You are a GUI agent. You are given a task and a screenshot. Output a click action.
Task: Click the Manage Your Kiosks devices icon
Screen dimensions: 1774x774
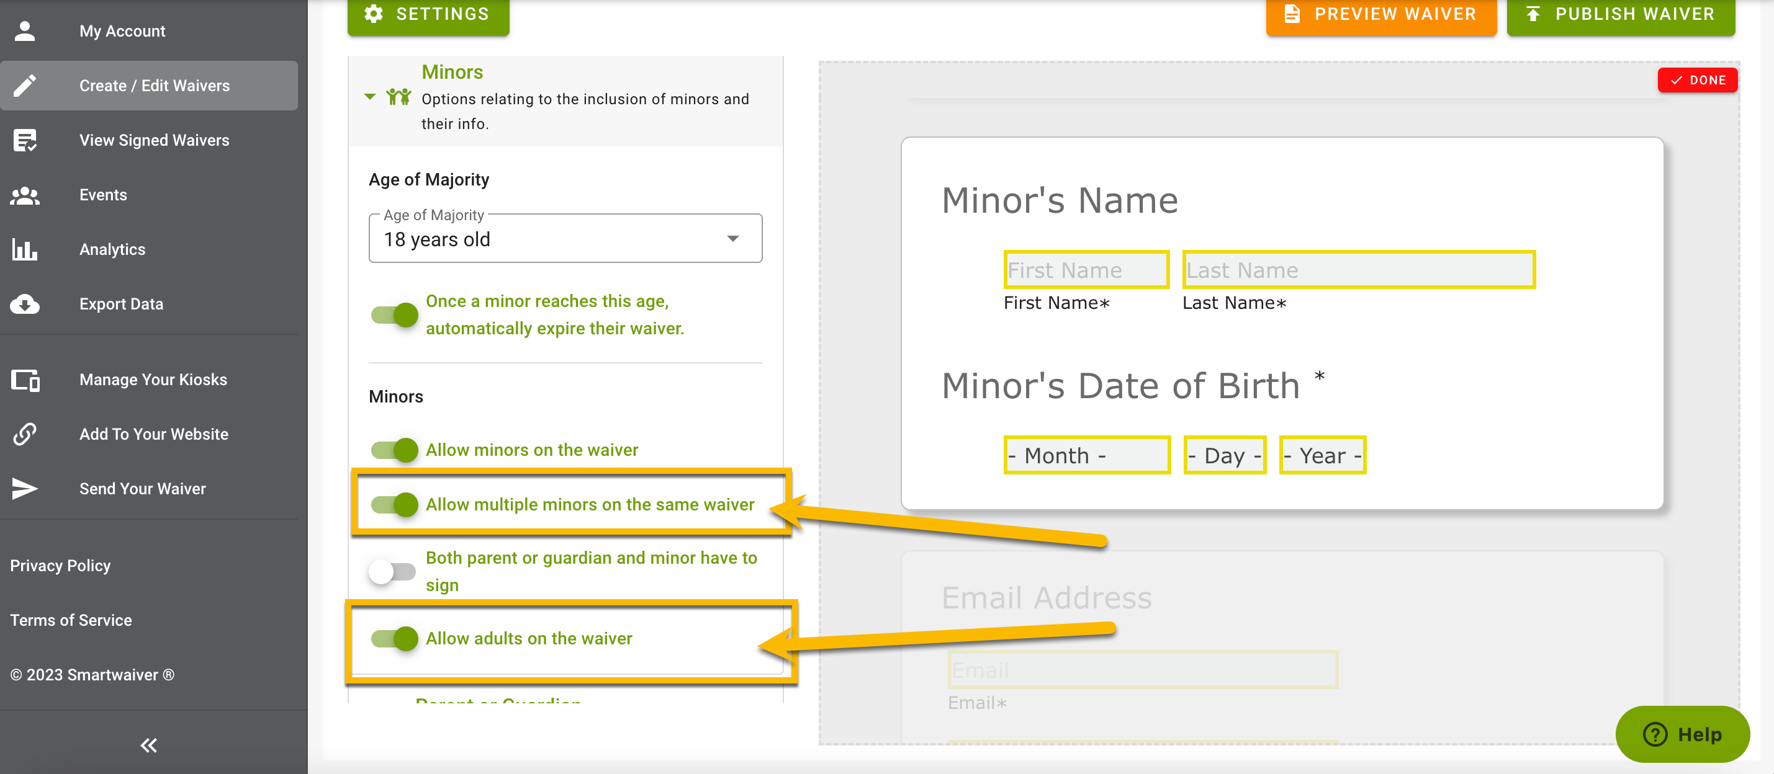[25, 380]
